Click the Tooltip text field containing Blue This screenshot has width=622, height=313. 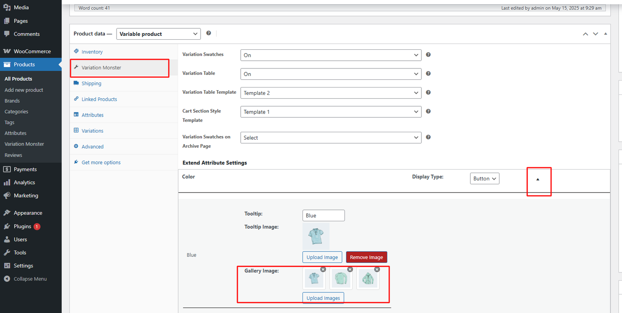coord(323,215)
